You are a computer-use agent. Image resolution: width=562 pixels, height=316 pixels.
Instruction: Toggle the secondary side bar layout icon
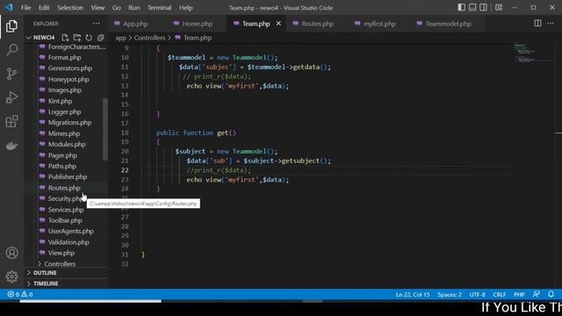click(x=484, y=8)
